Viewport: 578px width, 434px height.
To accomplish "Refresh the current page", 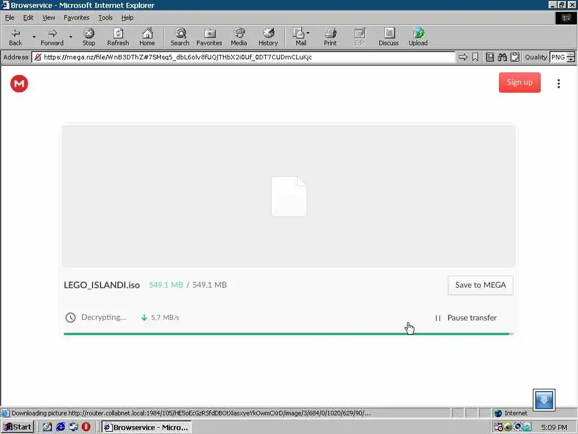I will 118,37.
